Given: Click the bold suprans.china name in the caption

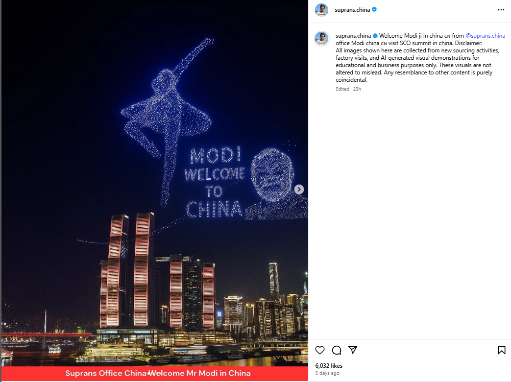Looking at the screenshot, I should [x=353, y=35].
